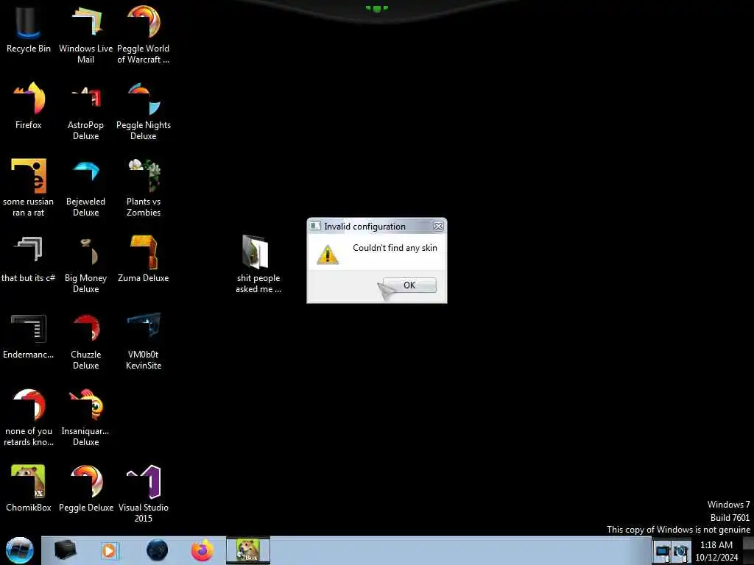The image size is (754, 565).
Task: Select the Recycle Bin desktop icon
Action: [29, 29]
